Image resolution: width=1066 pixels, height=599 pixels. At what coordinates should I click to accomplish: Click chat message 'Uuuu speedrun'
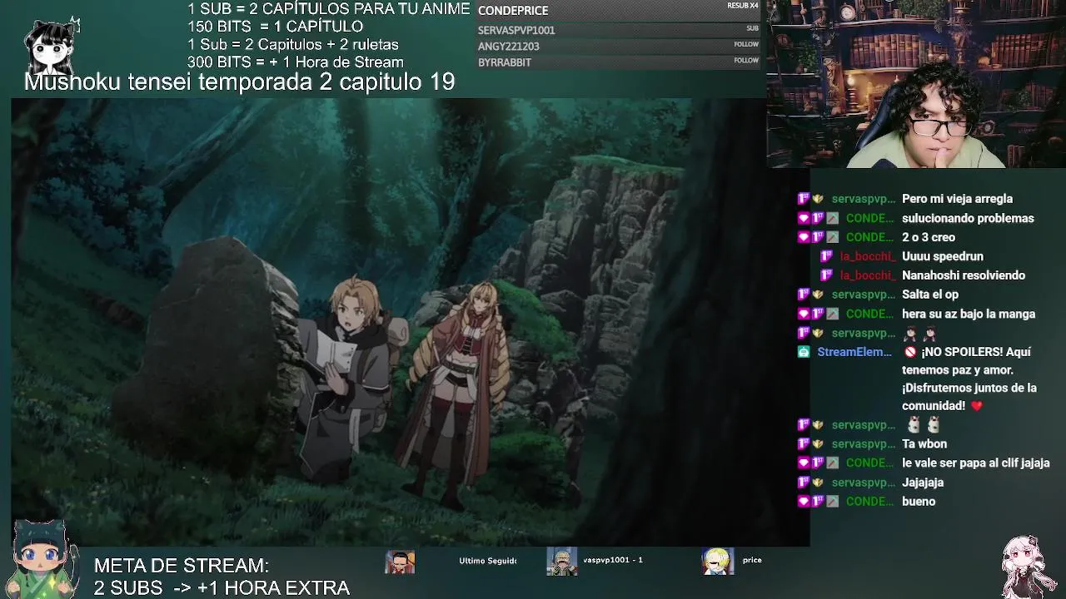(x=943, y=256)
